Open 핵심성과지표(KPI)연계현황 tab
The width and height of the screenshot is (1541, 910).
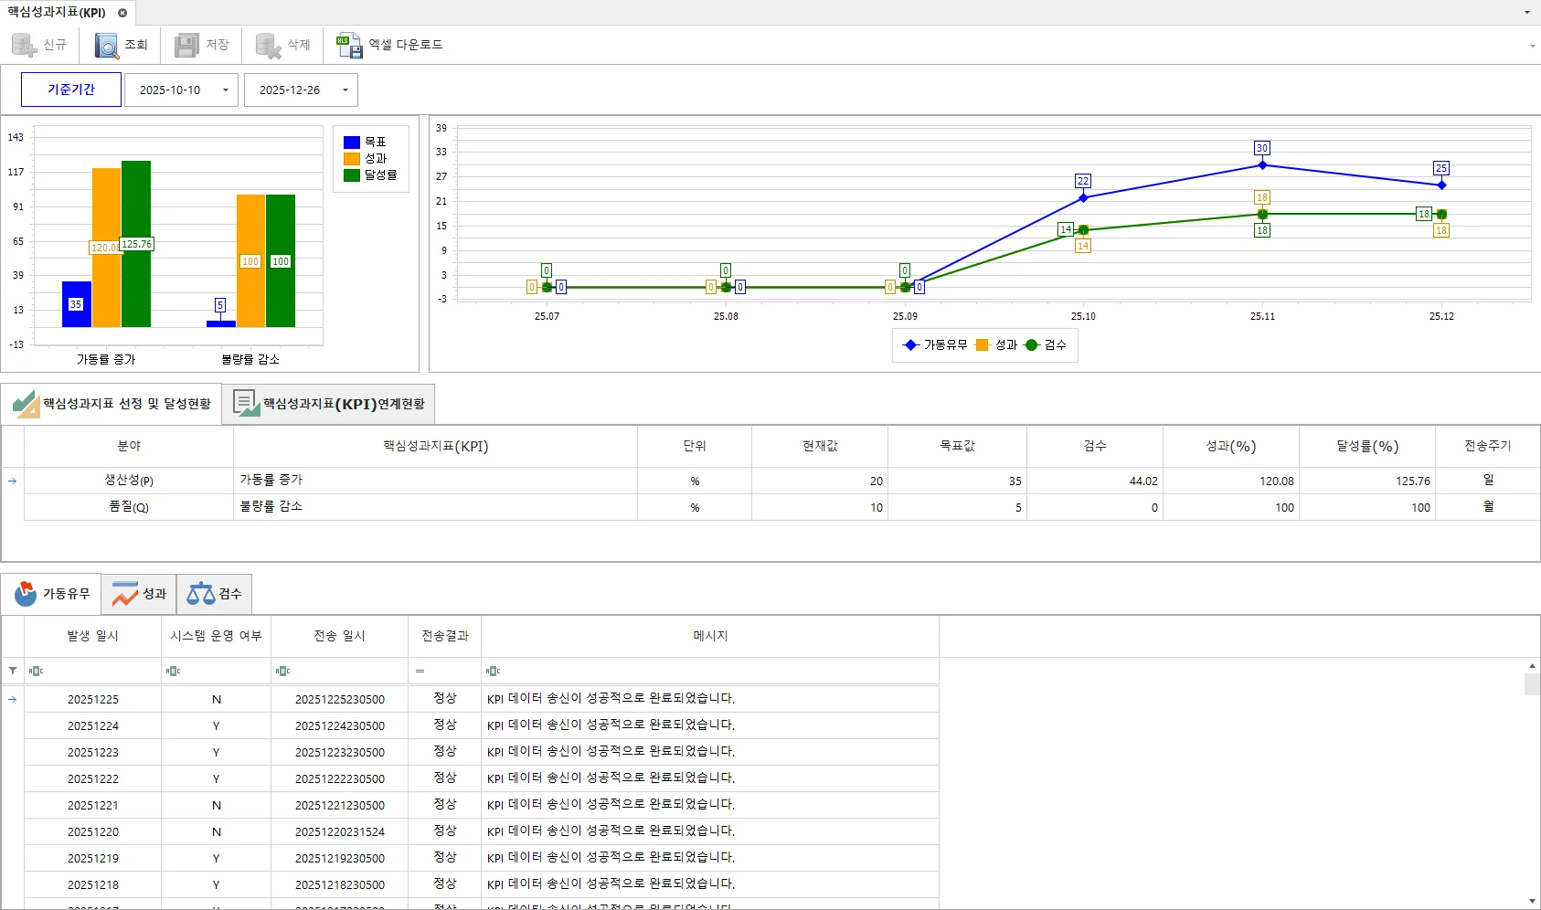(329, 404)
